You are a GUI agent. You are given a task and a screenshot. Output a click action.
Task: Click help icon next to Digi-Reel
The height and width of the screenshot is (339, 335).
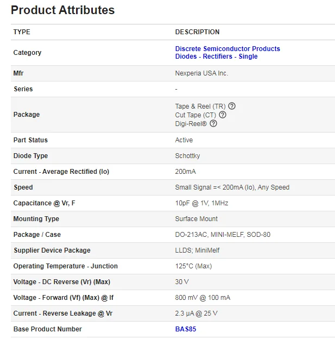pyautogui.click(x=213, y=123)
